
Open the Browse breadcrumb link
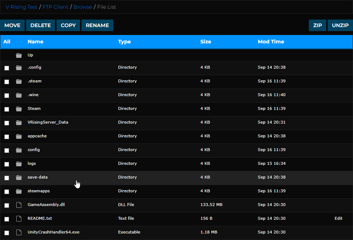[83, 7]
